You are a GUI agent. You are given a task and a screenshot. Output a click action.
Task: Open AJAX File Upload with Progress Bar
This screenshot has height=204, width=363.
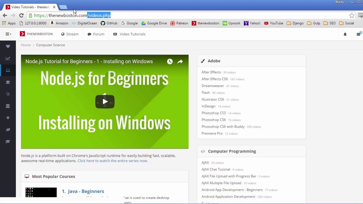pos(229,176)
